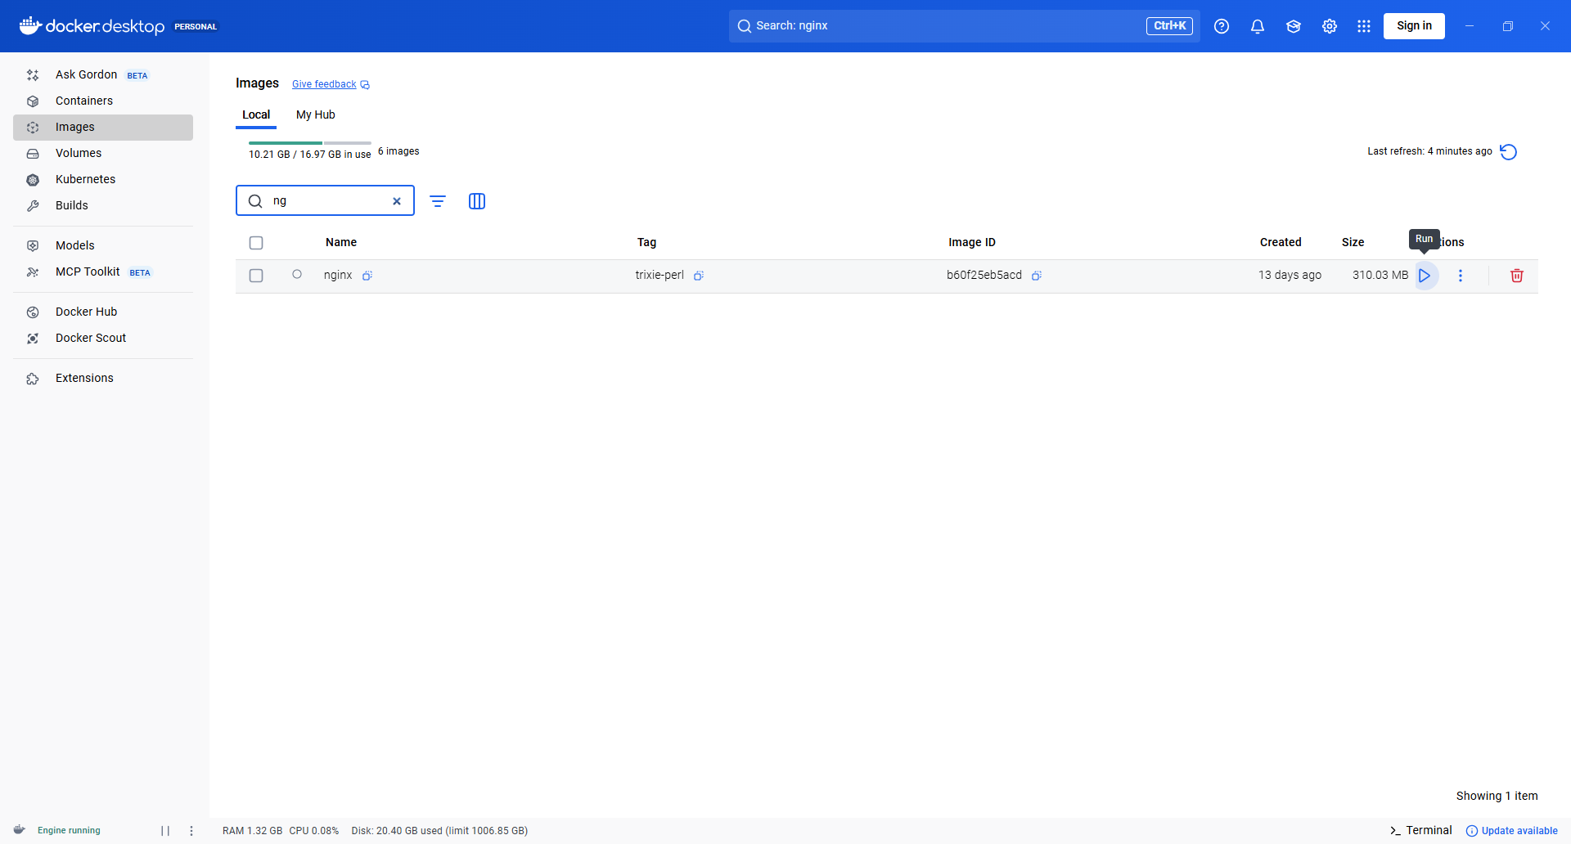Image resolution: width=1571 pixels, height=844 pixels.
Task: Open the manage columns icon
Action: click(x=477, y=201)
